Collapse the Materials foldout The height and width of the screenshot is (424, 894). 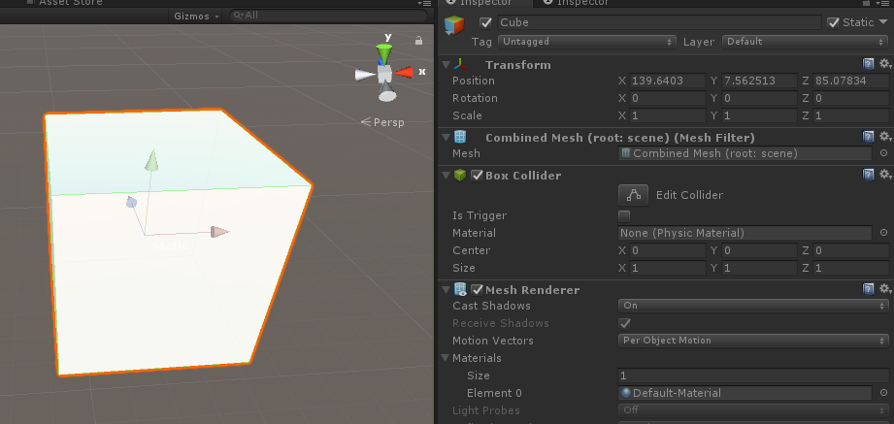point(446,358)
